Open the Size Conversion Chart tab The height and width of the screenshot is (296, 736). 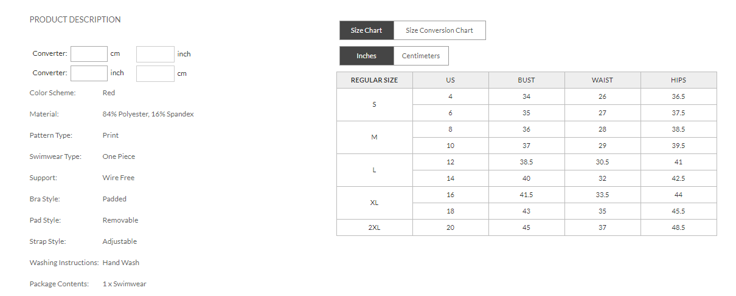tap(439, 30)
